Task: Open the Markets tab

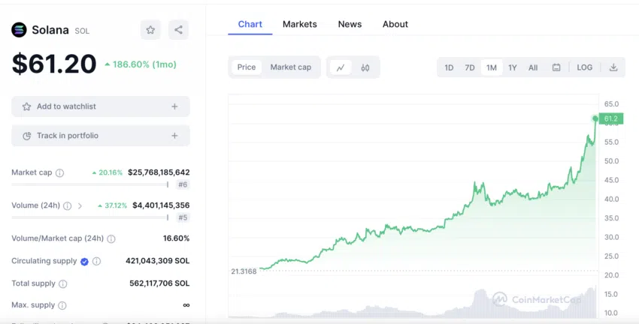Action: tap(299, 24)
